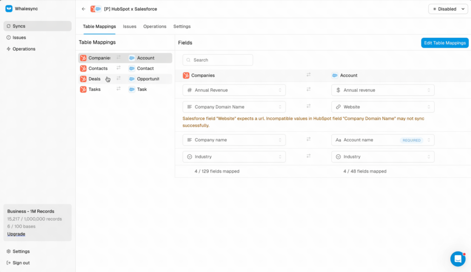Screen dimensions: 471x272
Task: Click the Website url incompatibility warning message
Action: [x=304, y=122]
